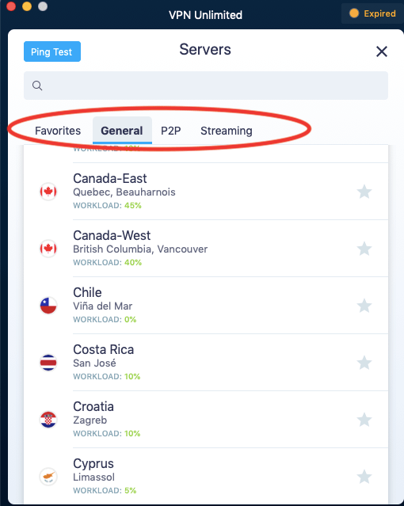Switch to the Favorites tab
404x506 pixels.
58,131
